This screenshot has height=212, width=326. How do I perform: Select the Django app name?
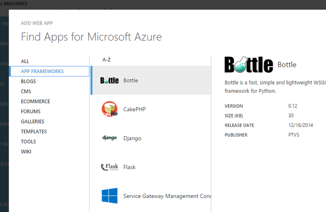132,138
